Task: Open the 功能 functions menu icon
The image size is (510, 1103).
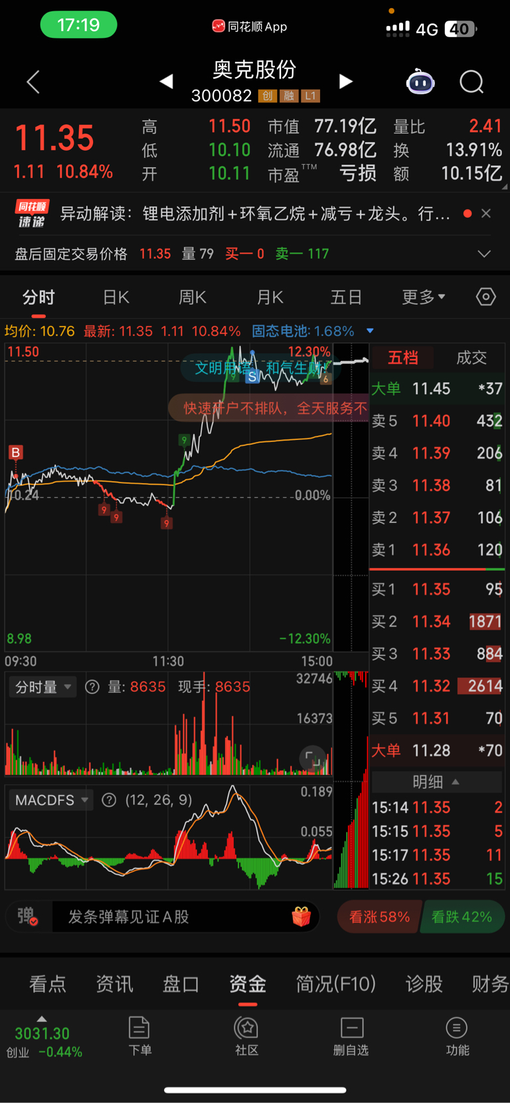Action: (457, 1036)
